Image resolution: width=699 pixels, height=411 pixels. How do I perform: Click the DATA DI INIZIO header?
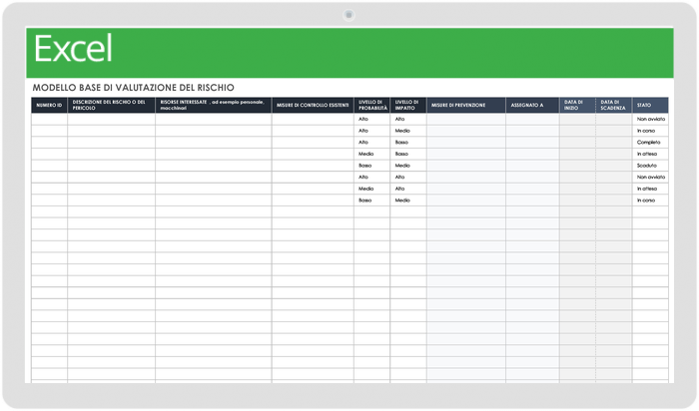(x=578, y=105)
